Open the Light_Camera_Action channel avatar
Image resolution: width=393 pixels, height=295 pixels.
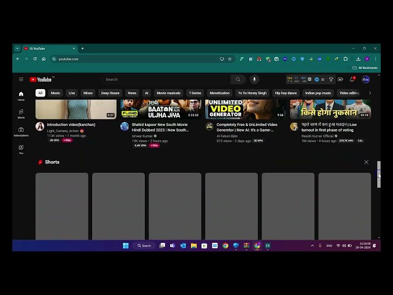pyautogui.click(x=40, y=127)
